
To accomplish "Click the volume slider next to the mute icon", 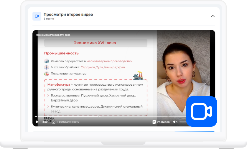I will pos(183,122).
